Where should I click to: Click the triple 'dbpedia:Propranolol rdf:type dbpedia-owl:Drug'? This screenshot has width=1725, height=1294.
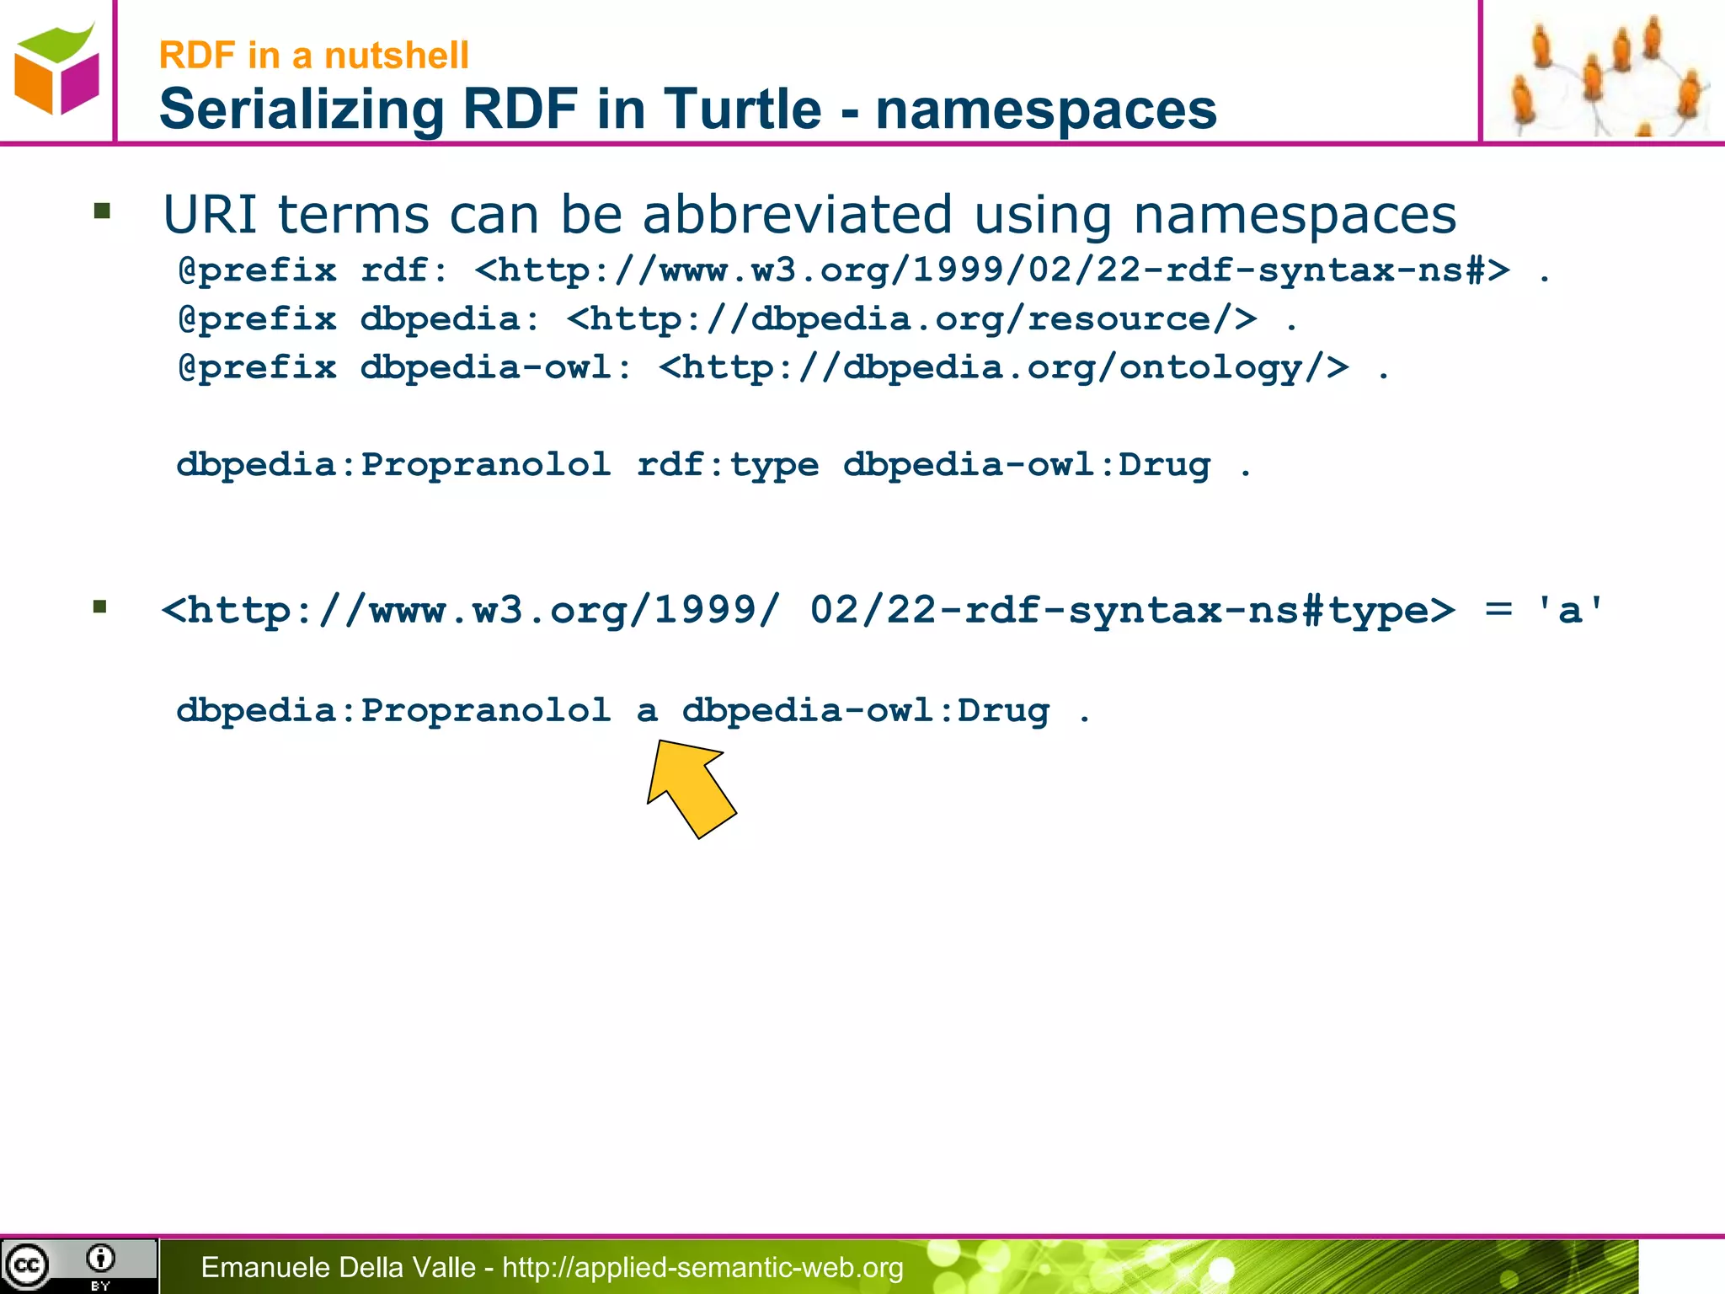[x=714, y=465]
